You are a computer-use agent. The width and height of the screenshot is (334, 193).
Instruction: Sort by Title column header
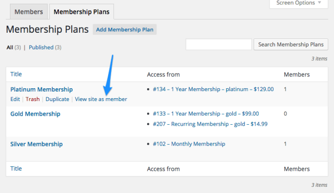click(16, 74)
